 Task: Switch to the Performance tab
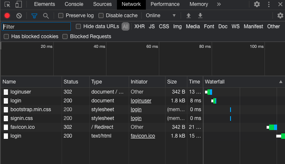pos(165,4)
